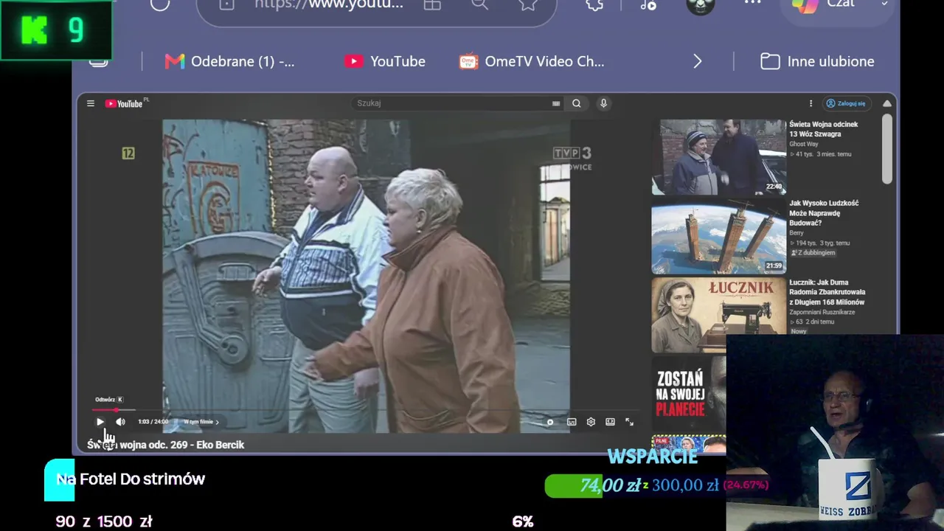The height and width of the screenshot is (531, 944).
Task: Click the scrollbar up arrow on YouTube page
Action: click(888, 103)
